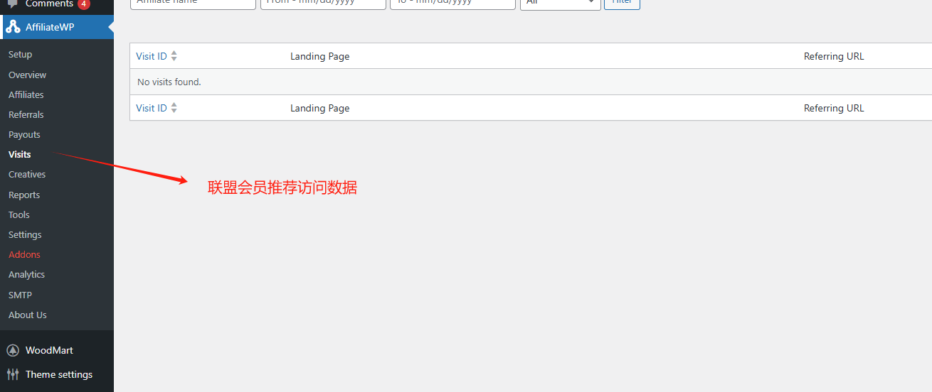The width and height of the screenshot is (932, 392).
Task: Click the 'No visits found.' message
Action: pyautogui.click(x=169, y=82)
